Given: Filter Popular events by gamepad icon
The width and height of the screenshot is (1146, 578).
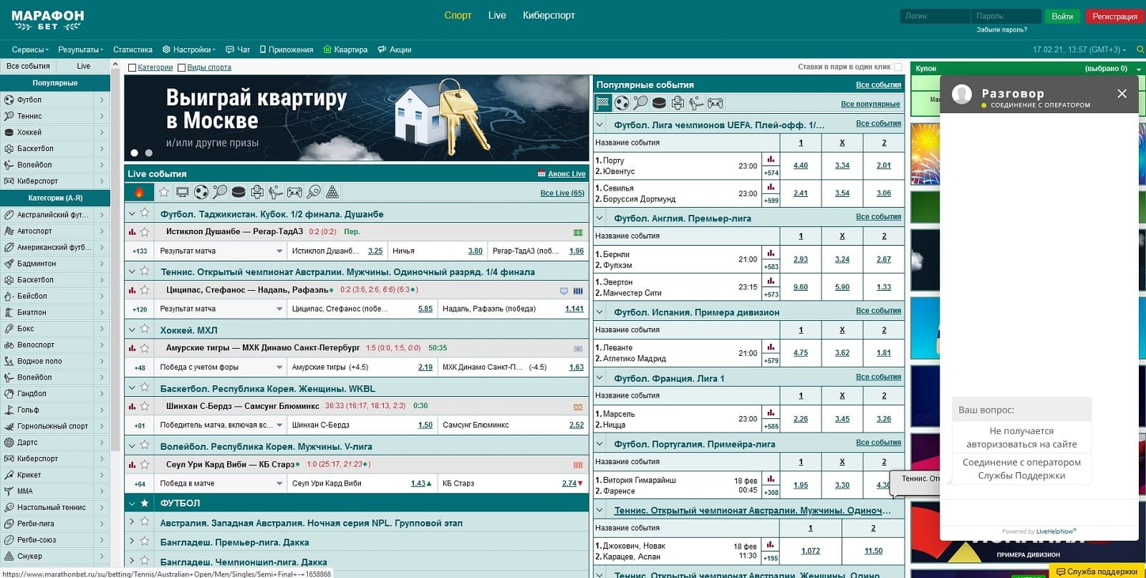Looking at the screenshot, I should 715,103.
